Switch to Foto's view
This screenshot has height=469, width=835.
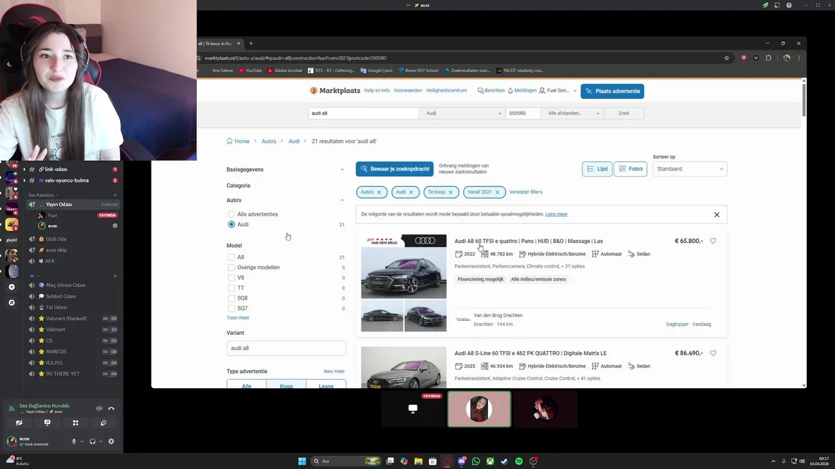point(630,169)
